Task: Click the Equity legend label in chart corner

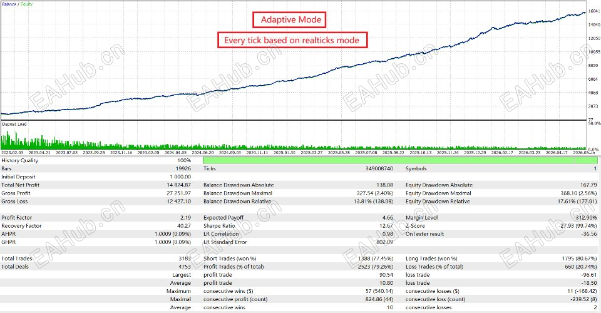Action: click(x=26, y=4)
